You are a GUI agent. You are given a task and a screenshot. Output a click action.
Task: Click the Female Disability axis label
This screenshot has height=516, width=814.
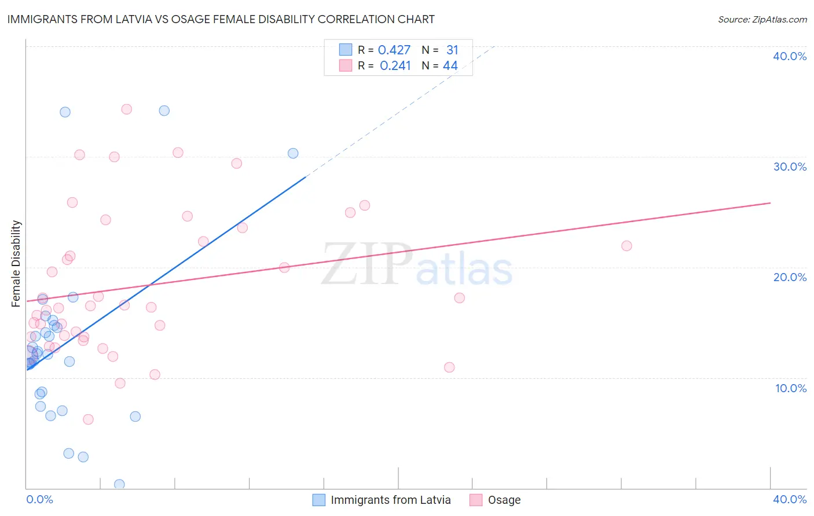coord(16,263)
